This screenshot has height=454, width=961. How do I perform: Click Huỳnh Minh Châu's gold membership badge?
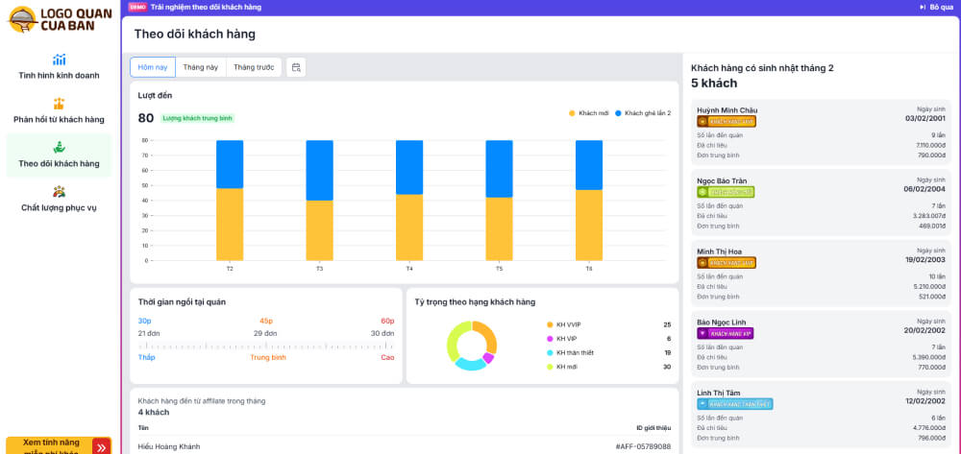[x=727, y=122]
